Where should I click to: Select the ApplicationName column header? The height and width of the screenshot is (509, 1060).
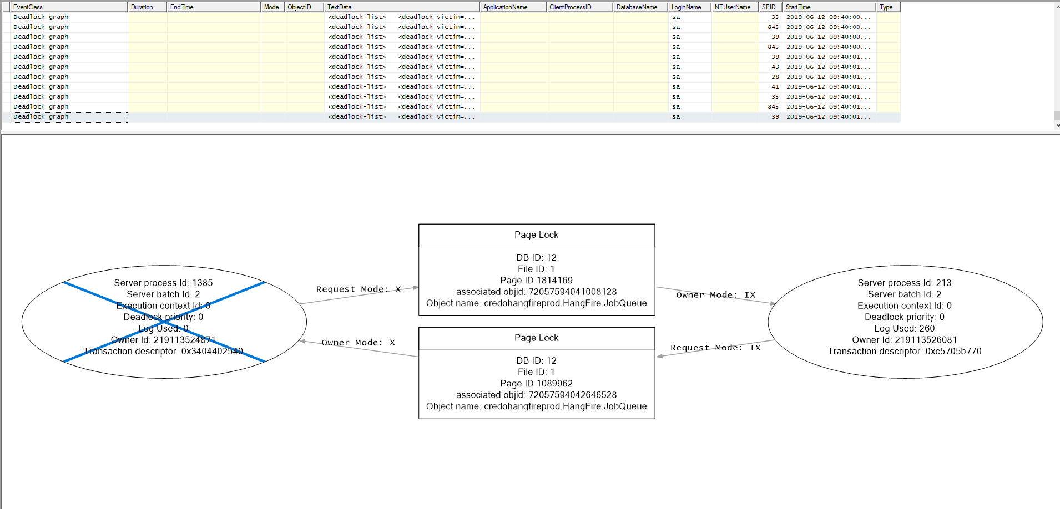[511, 7]
